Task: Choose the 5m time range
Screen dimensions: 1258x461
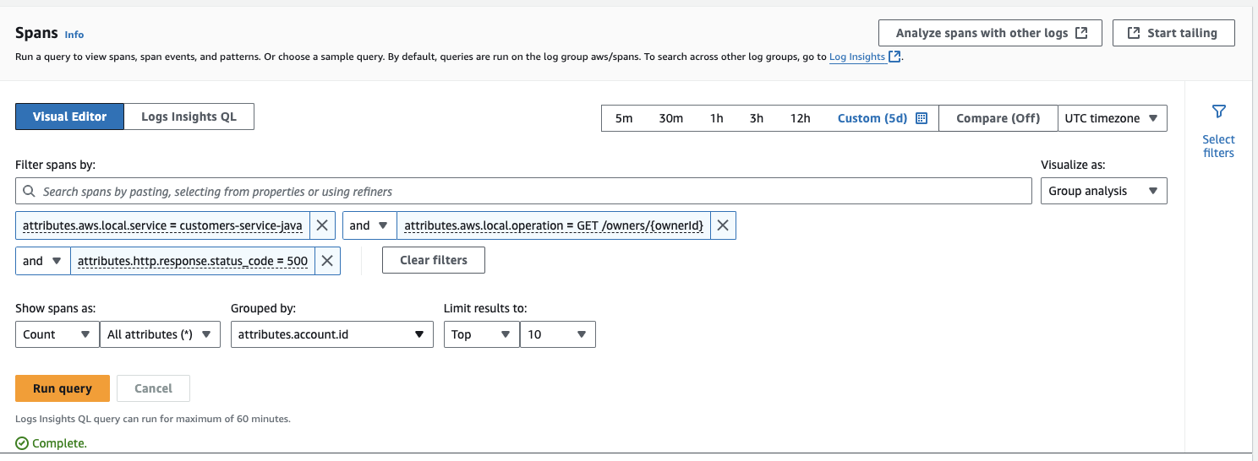Action: pos(624,118)
